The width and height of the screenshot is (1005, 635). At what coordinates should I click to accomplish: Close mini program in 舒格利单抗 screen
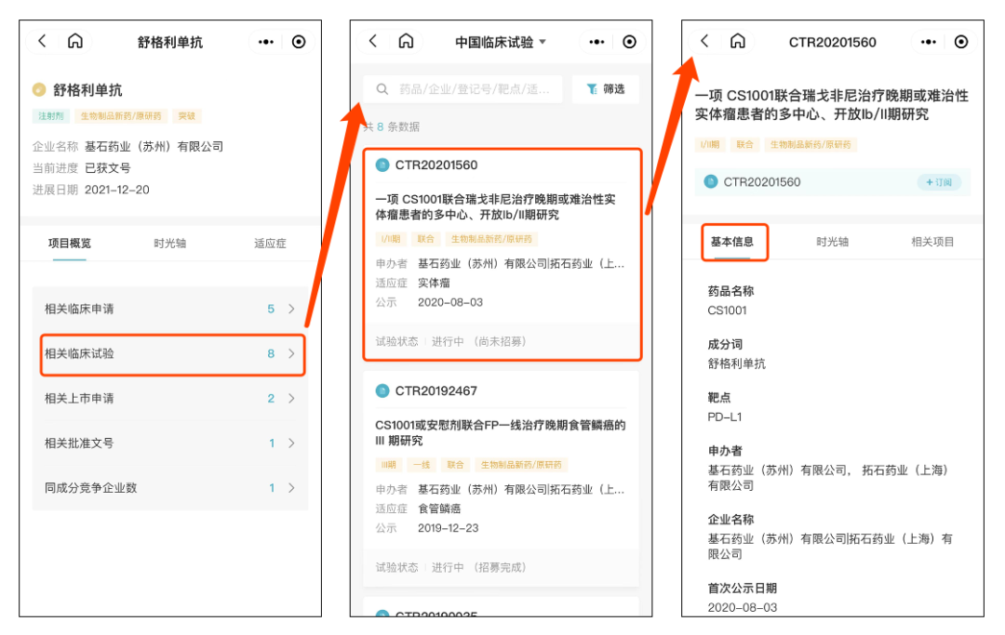[x=299, y=42]
